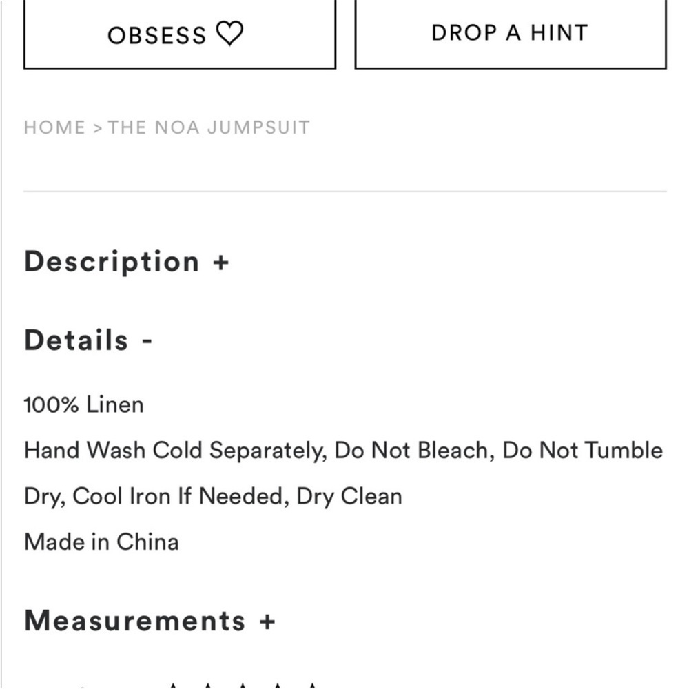689x689 pixels.
Task: Click the 100% Linen detail text
Action: pos(83,404)
